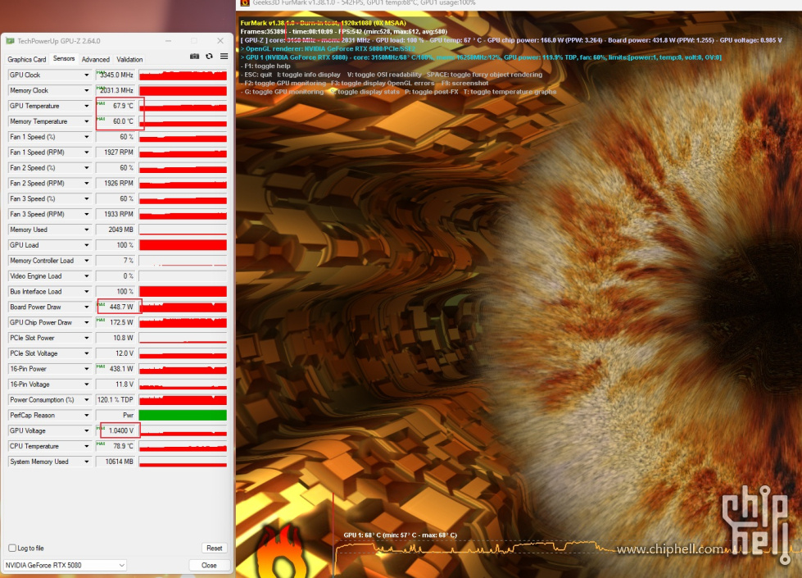The image size is (802, 578).
Task: Click the Power Consumption value 120.1 % TDP
Action: (x=116, y=400)
